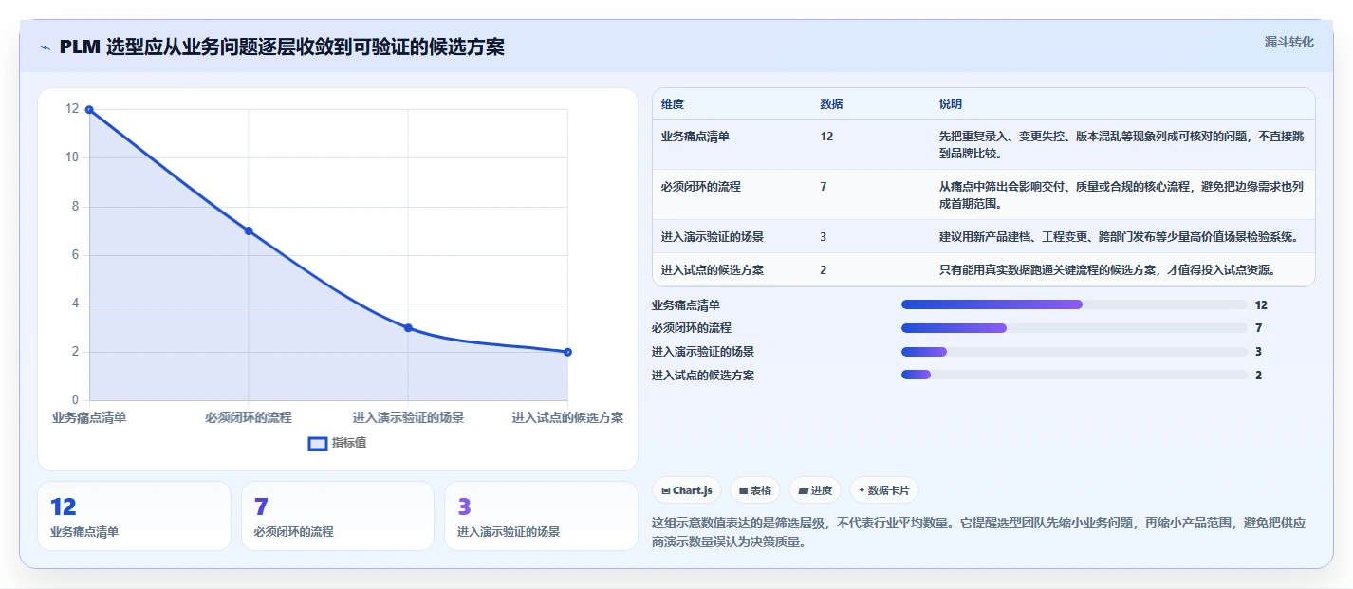Open the stat card showing 12
Viewport: 1353px width, 589px height.
(x=134, y=516)
